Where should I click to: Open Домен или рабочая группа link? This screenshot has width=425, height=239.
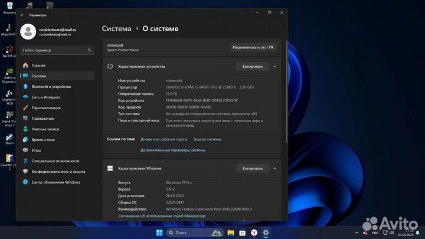click(x=164, y=139)
